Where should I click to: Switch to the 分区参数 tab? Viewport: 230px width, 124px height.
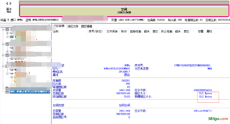(59, 26)
